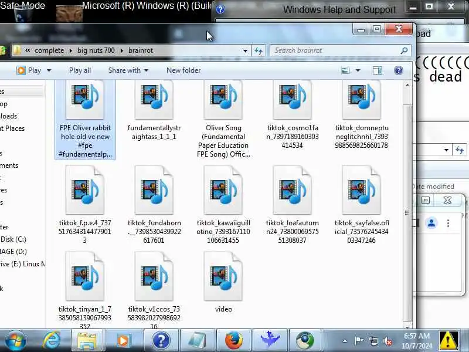Screen dimensions: 469x352
Task: Open the views options dropdown arrow
Action: (358, 70)
